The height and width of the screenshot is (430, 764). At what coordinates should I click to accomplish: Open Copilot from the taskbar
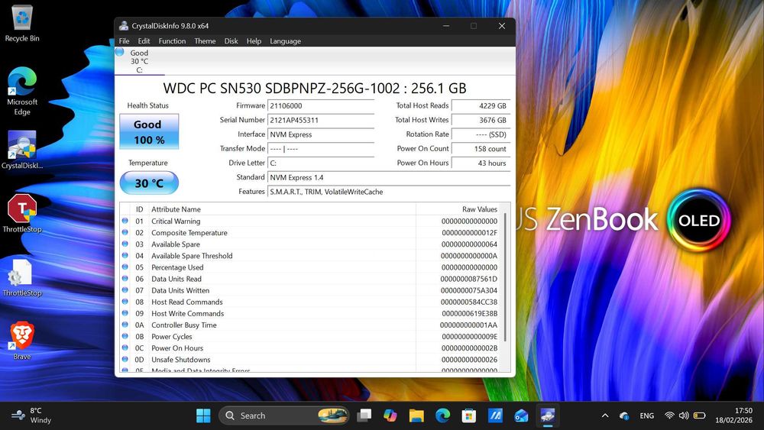click(390, 415)
